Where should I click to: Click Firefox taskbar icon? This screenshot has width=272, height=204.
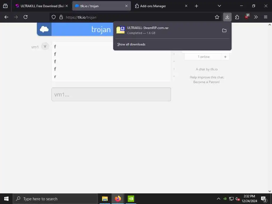coord(118,199)
